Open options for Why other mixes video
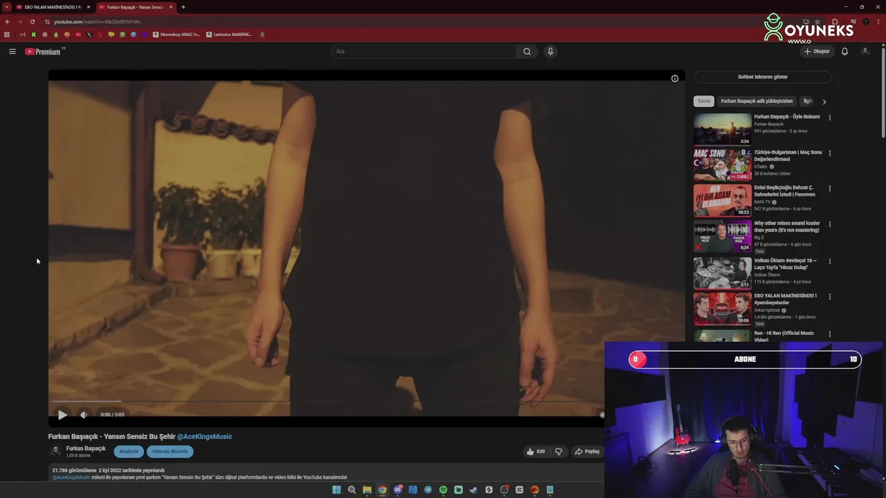The image size is (886, 498). pyautogui.click(x=829, y=224)
